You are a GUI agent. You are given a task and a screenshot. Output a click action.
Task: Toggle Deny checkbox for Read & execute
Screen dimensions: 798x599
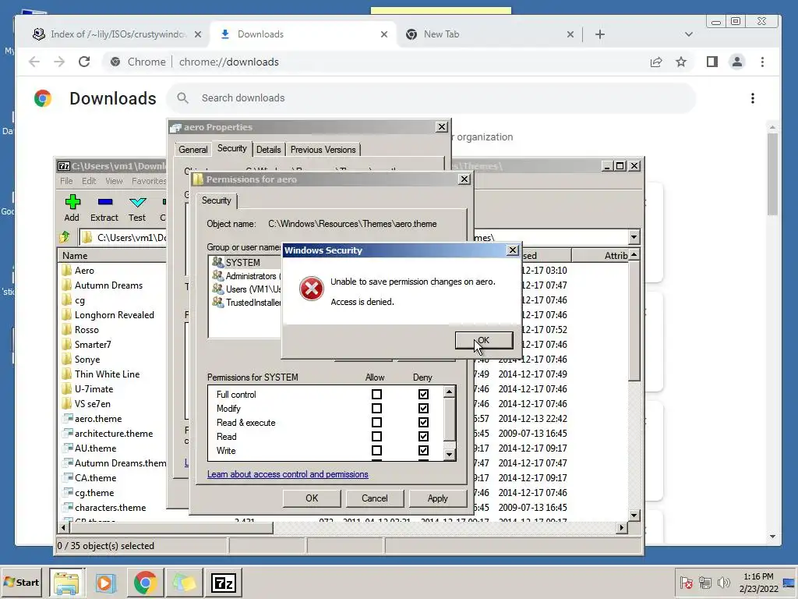[x=423, y=422]
